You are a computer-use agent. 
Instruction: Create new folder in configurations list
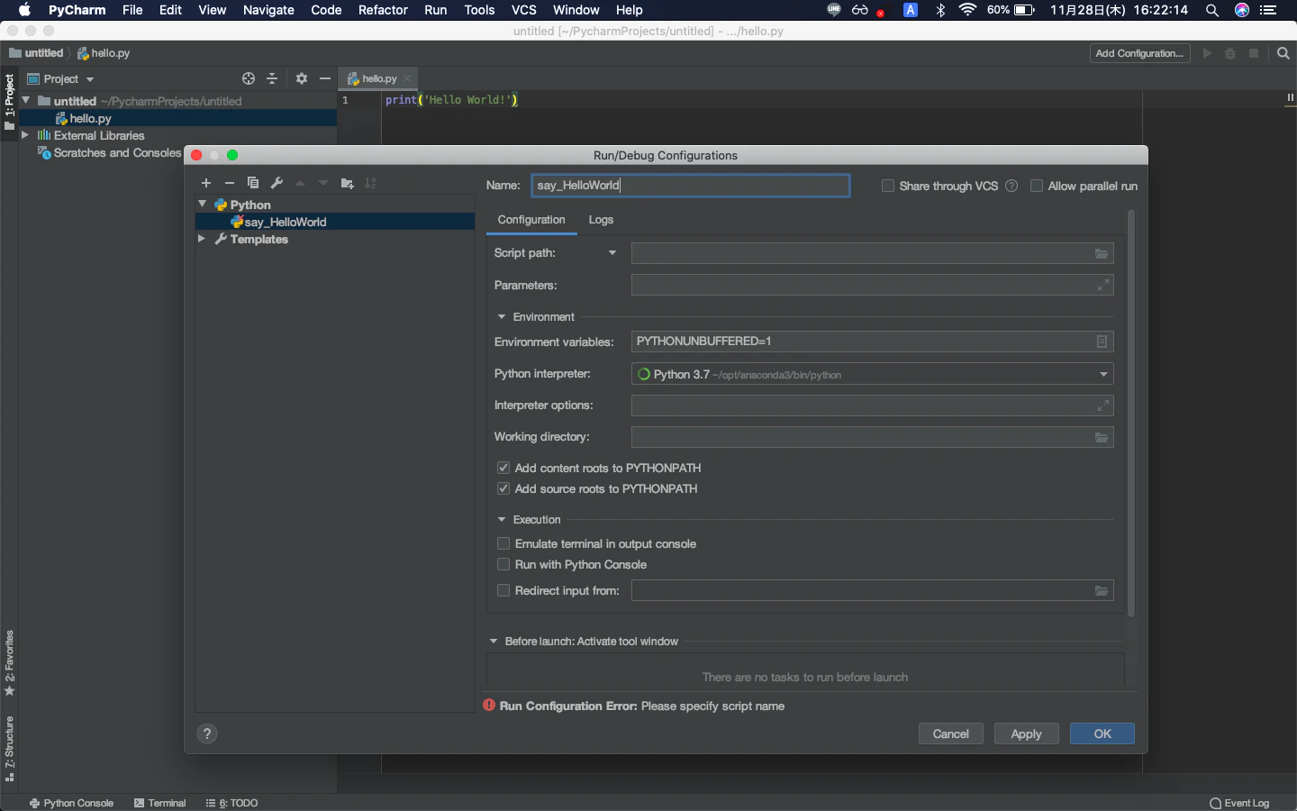pyautogui.click(x=348, y=183)
